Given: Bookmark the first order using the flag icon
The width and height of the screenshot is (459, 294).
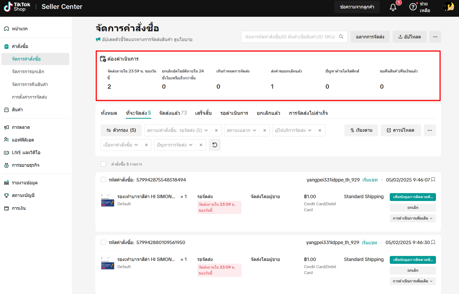Looking at the screenshot, I should point(433,180).
